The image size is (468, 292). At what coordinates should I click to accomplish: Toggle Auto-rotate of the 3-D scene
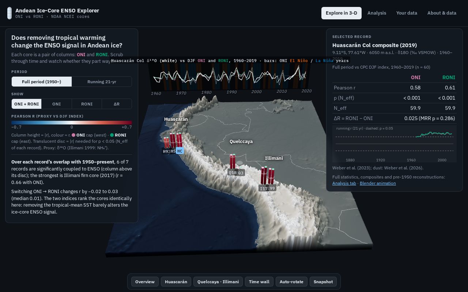[x=291, y=282]
